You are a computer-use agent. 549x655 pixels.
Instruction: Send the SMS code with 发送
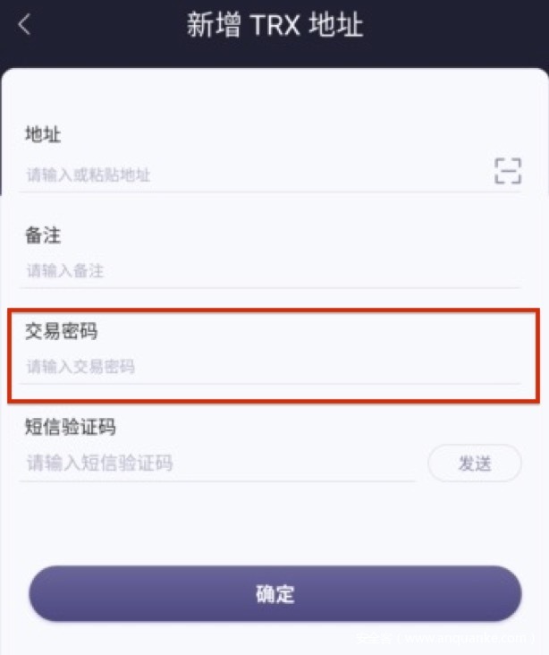tap(475, 464)
